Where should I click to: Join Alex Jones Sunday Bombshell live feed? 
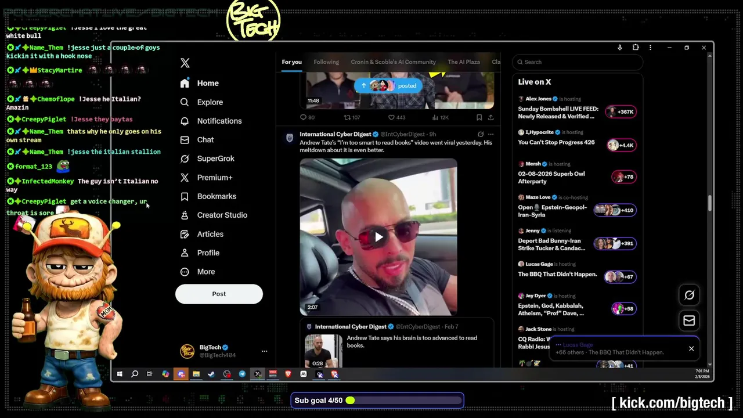(558, 113)
